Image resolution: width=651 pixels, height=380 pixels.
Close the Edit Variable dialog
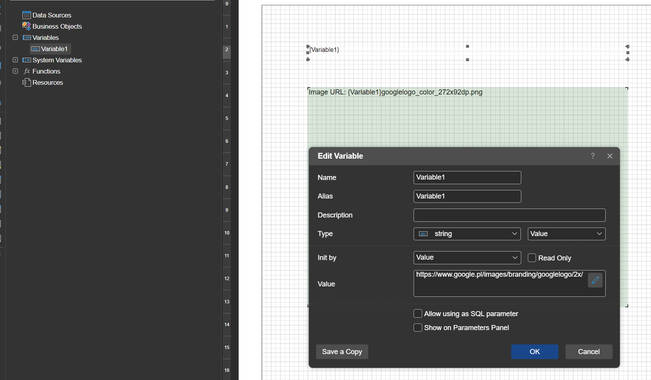click(610, 156)
